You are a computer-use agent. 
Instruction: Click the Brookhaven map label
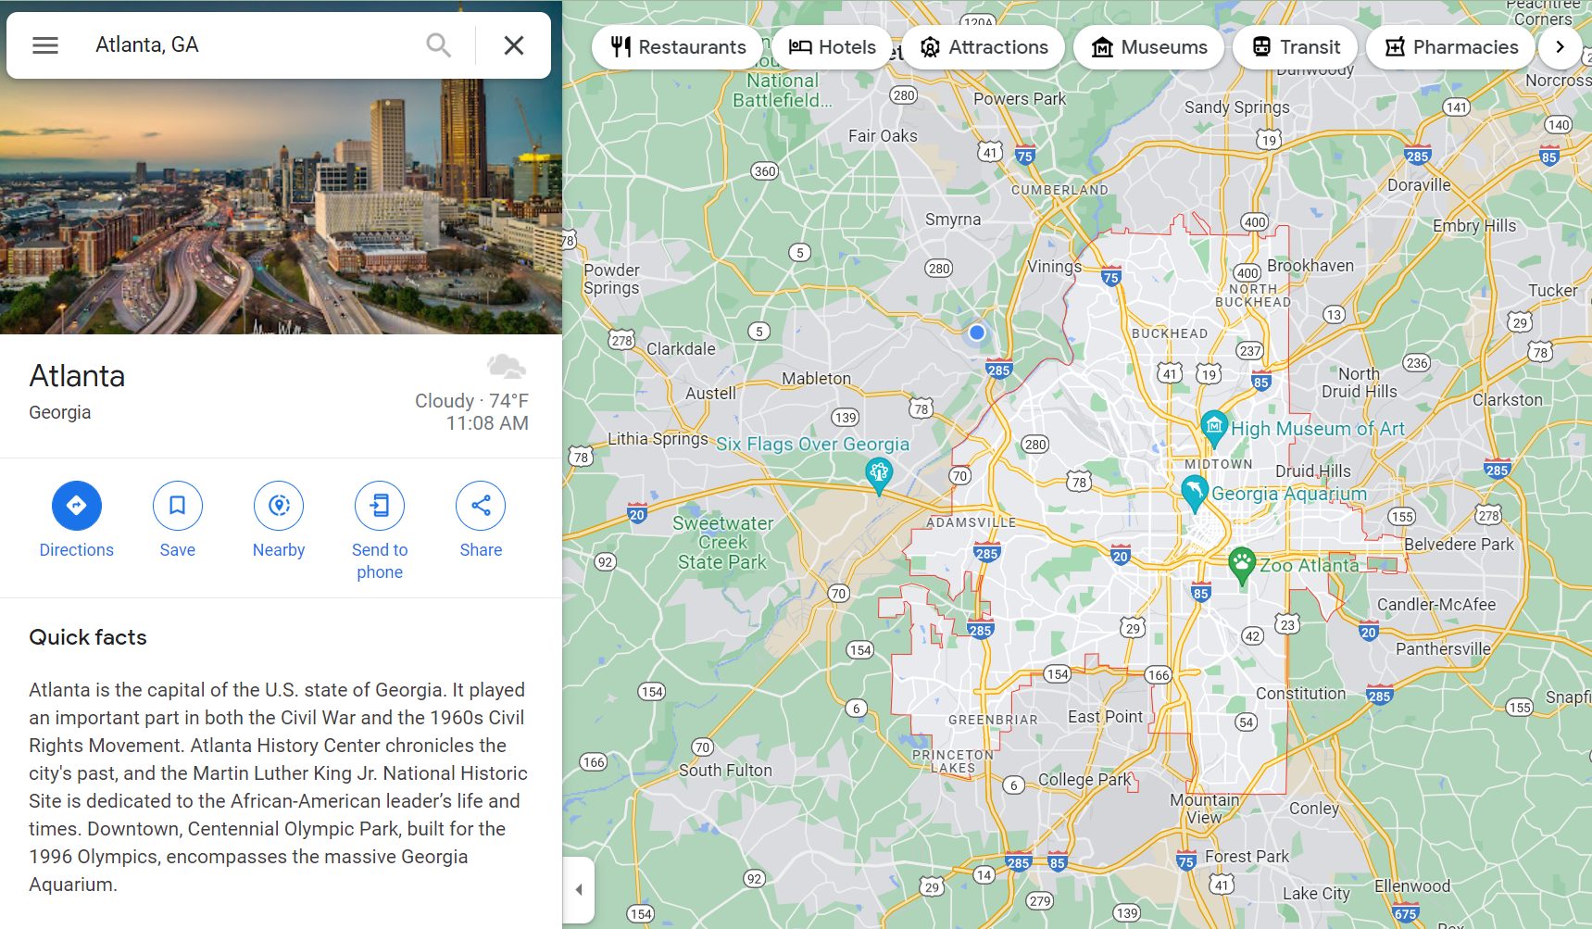[1310, 265]
